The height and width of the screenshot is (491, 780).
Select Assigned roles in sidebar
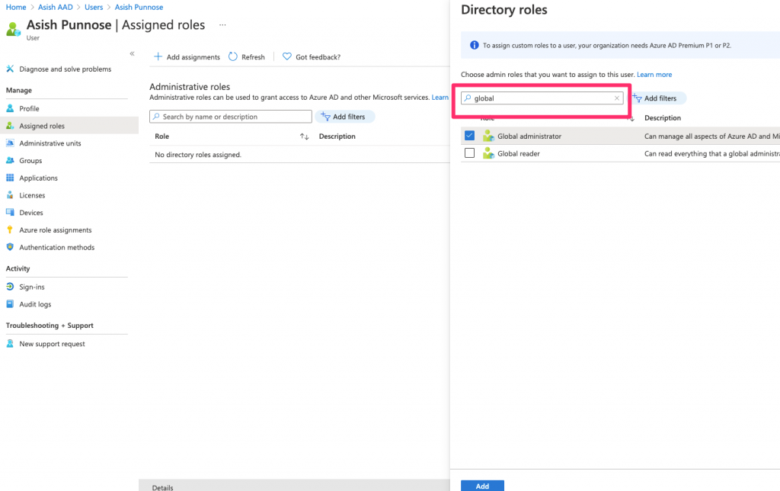(69, 126)
